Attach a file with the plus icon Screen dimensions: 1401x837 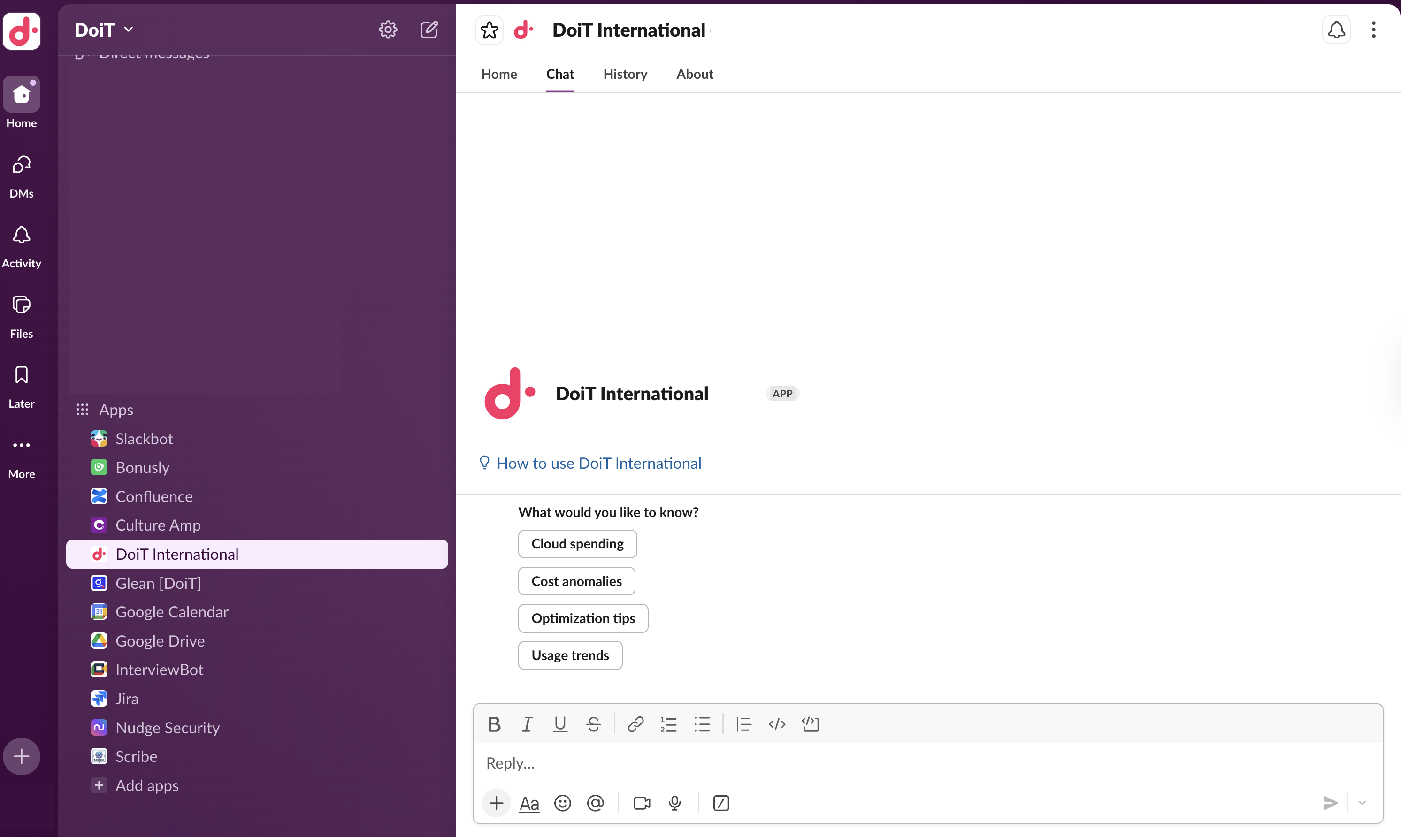pos(496,803)
